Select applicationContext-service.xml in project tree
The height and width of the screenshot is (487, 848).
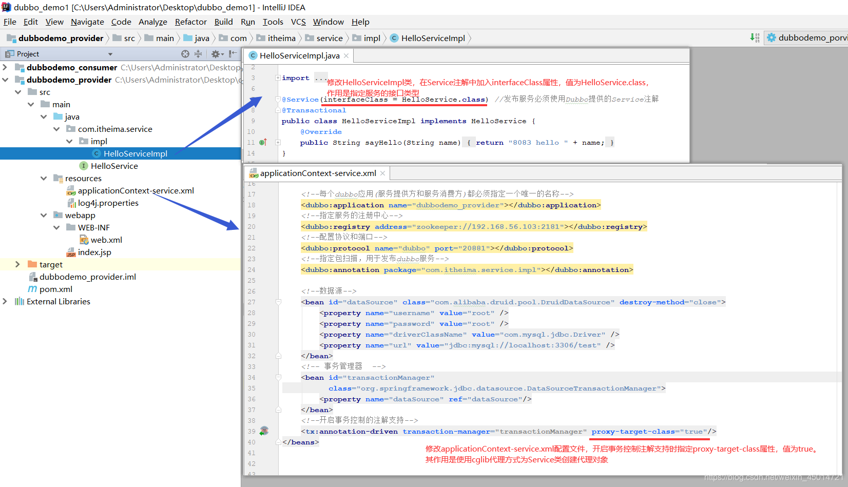[x=136, y=190]
